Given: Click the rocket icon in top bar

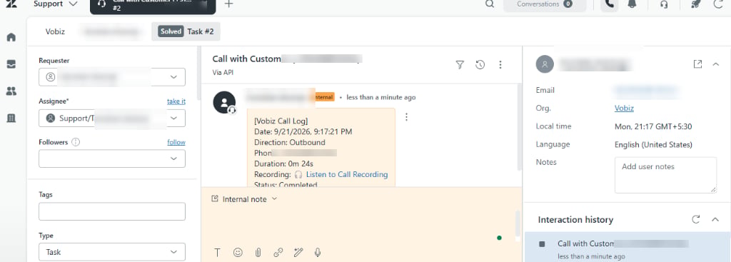Looking at the screenshot, I should click(695, 4).
